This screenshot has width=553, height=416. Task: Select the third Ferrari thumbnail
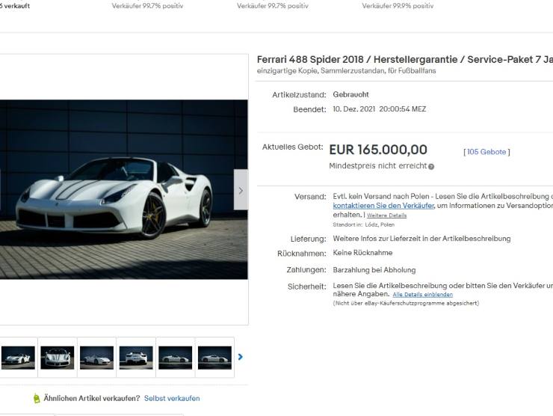(x=96, y=358)
